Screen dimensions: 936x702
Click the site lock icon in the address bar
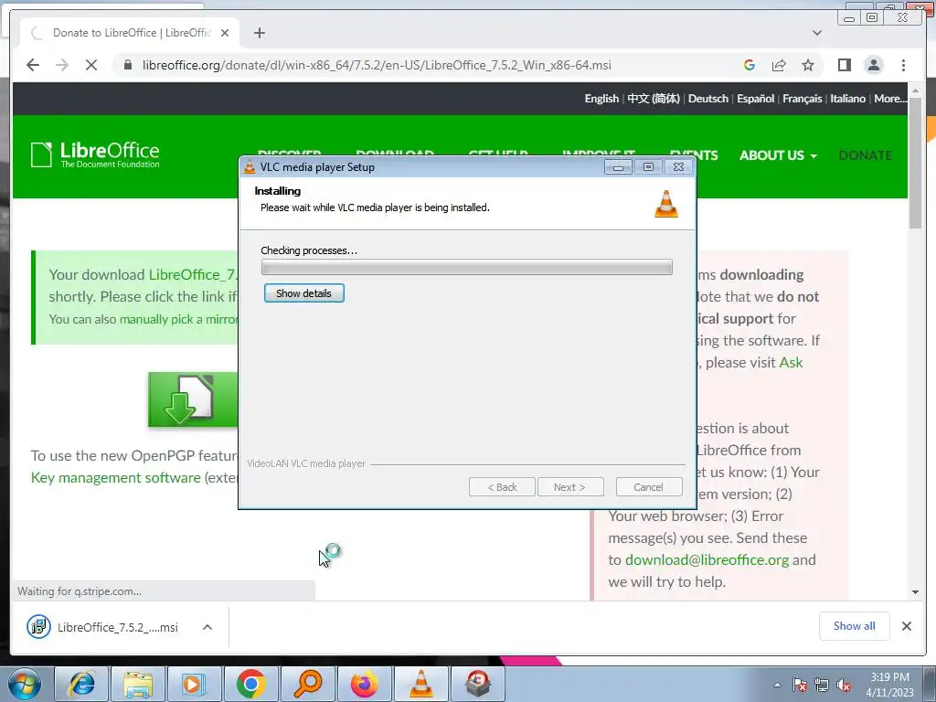coord(127,65)
